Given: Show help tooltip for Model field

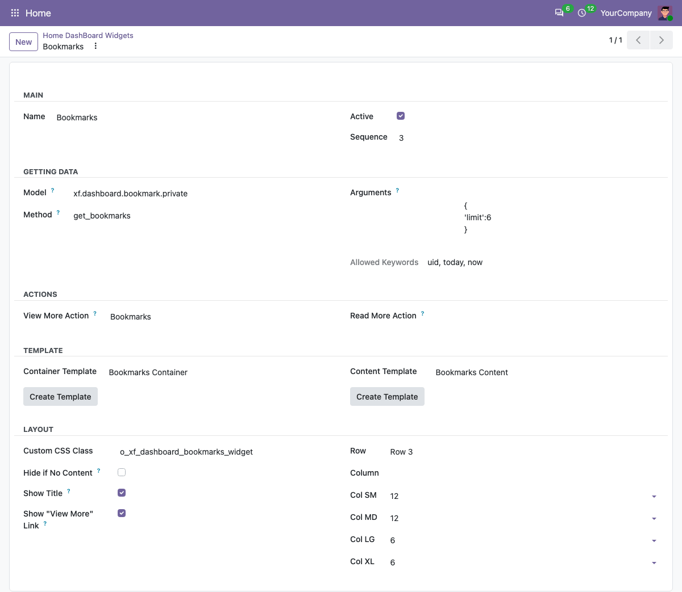Looking at the screenshot, I should [53, 191].
